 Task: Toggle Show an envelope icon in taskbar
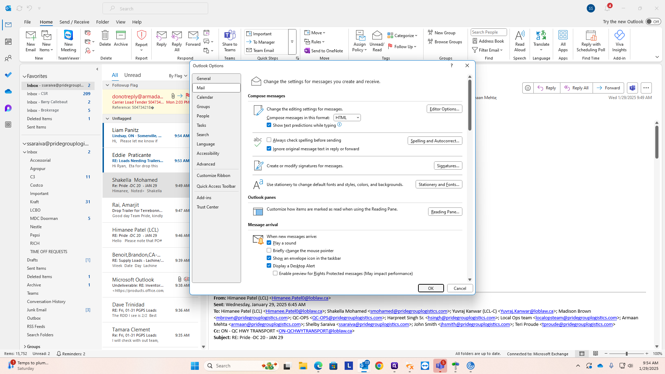coord(269,258)
